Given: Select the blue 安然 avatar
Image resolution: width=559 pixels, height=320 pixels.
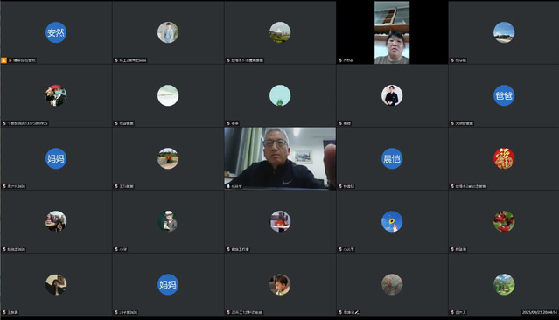Looking at the screenshot, I should pyautogui.click(x=56, y=32).
